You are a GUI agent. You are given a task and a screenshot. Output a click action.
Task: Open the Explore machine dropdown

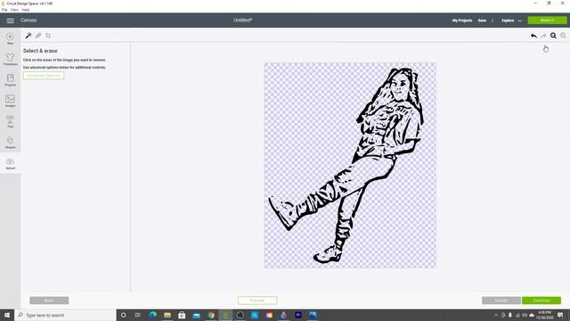[x=511, y=21]
